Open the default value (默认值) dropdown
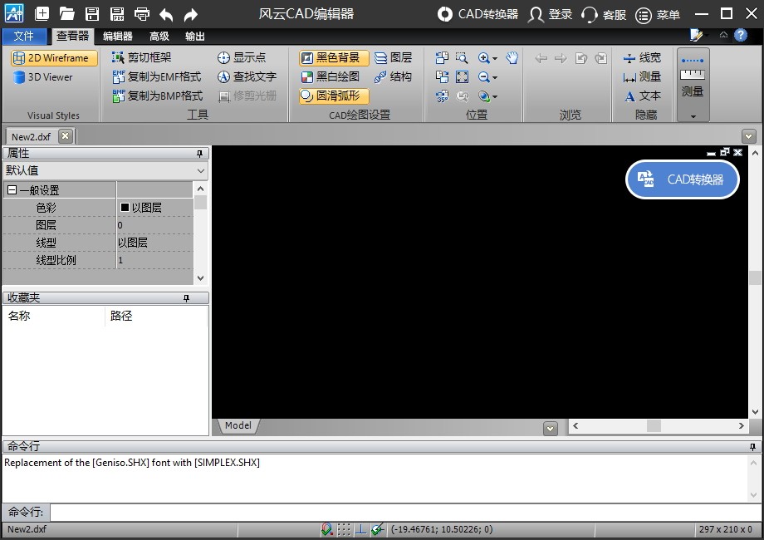This screenshot has width=764, height=540. click(201, 170)
